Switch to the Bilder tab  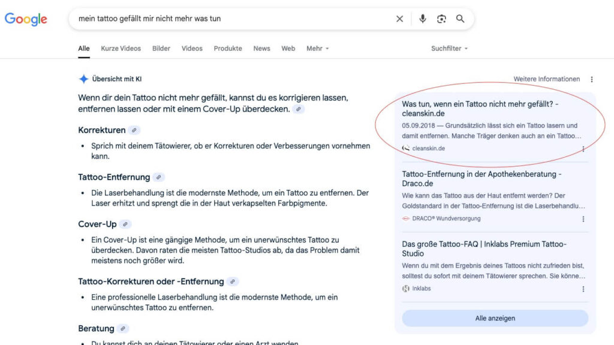161,49
